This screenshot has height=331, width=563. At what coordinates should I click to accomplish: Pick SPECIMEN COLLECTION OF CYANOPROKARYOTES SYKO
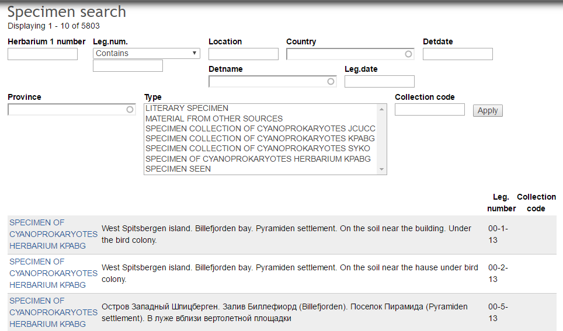click(x=257, y=148)
